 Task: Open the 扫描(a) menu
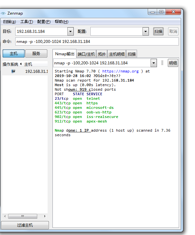click(9, 22)
